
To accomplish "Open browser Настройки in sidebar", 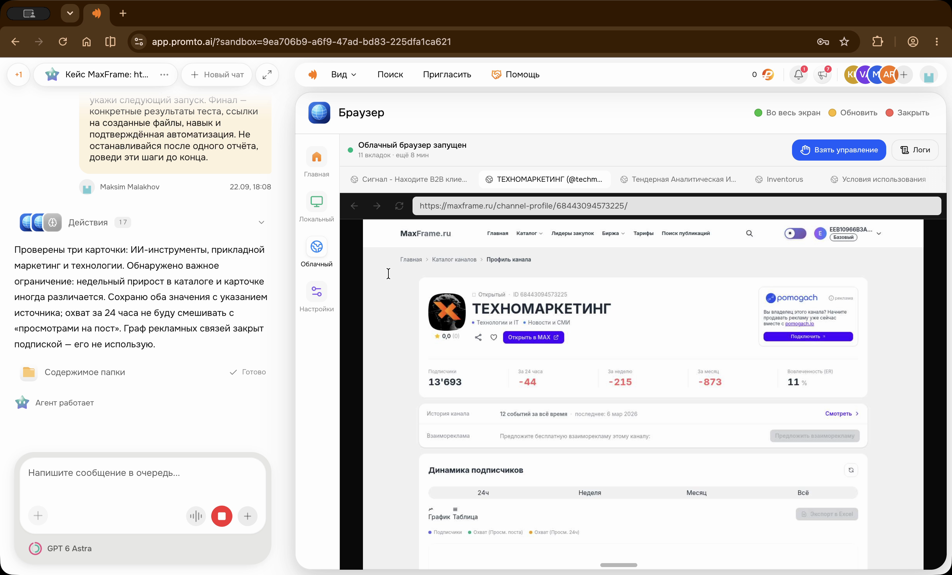I will pos(316,297).
